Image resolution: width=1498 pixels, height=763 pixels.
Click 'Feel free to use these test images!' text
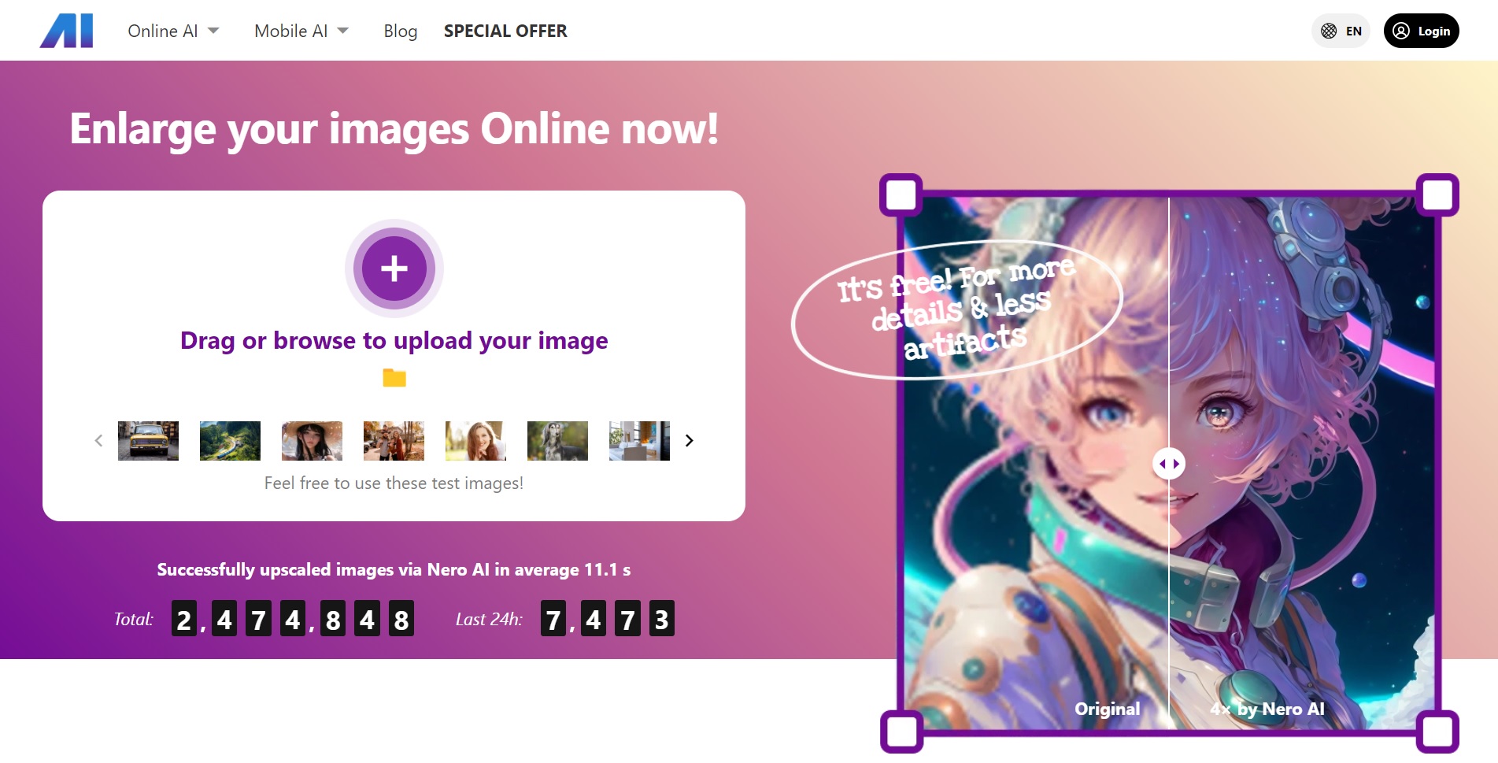pyautogui.click(x=394, y=483)
